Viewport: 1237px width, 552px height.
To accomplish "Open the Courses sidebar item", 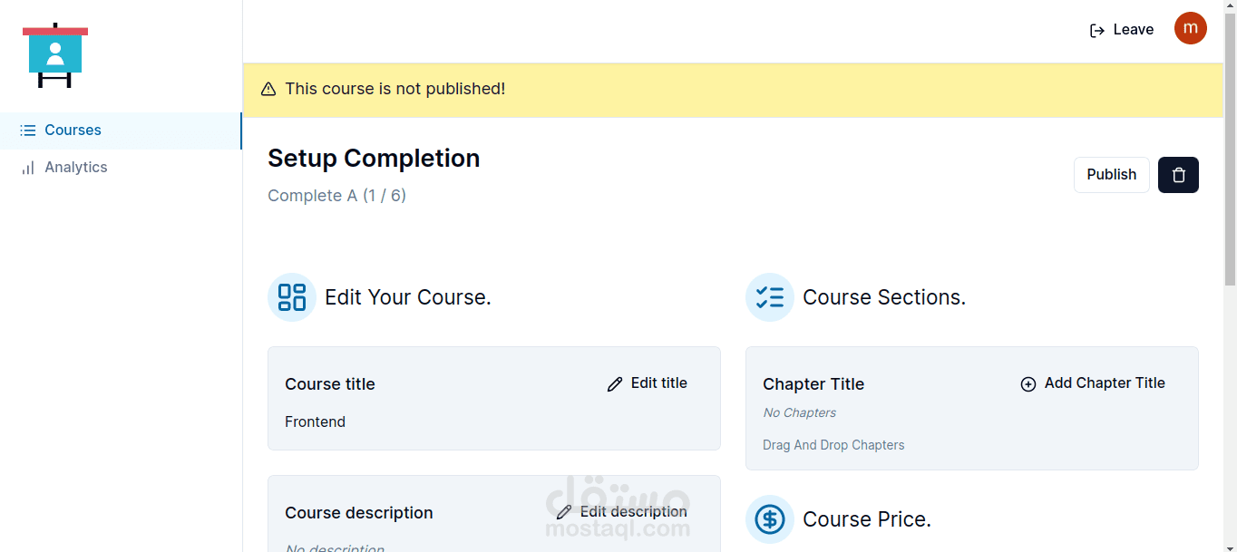I will pyautogui.click(x=73, y=131).
